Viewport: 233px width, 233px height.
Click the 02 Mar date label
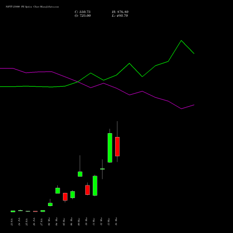coord(49,221)
